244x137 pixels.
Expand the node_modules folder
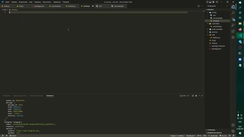click(217, 29)
